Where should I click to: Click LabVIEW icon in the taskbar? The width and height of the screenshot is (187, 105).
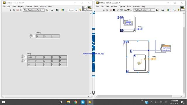click(x=90, y=102)
